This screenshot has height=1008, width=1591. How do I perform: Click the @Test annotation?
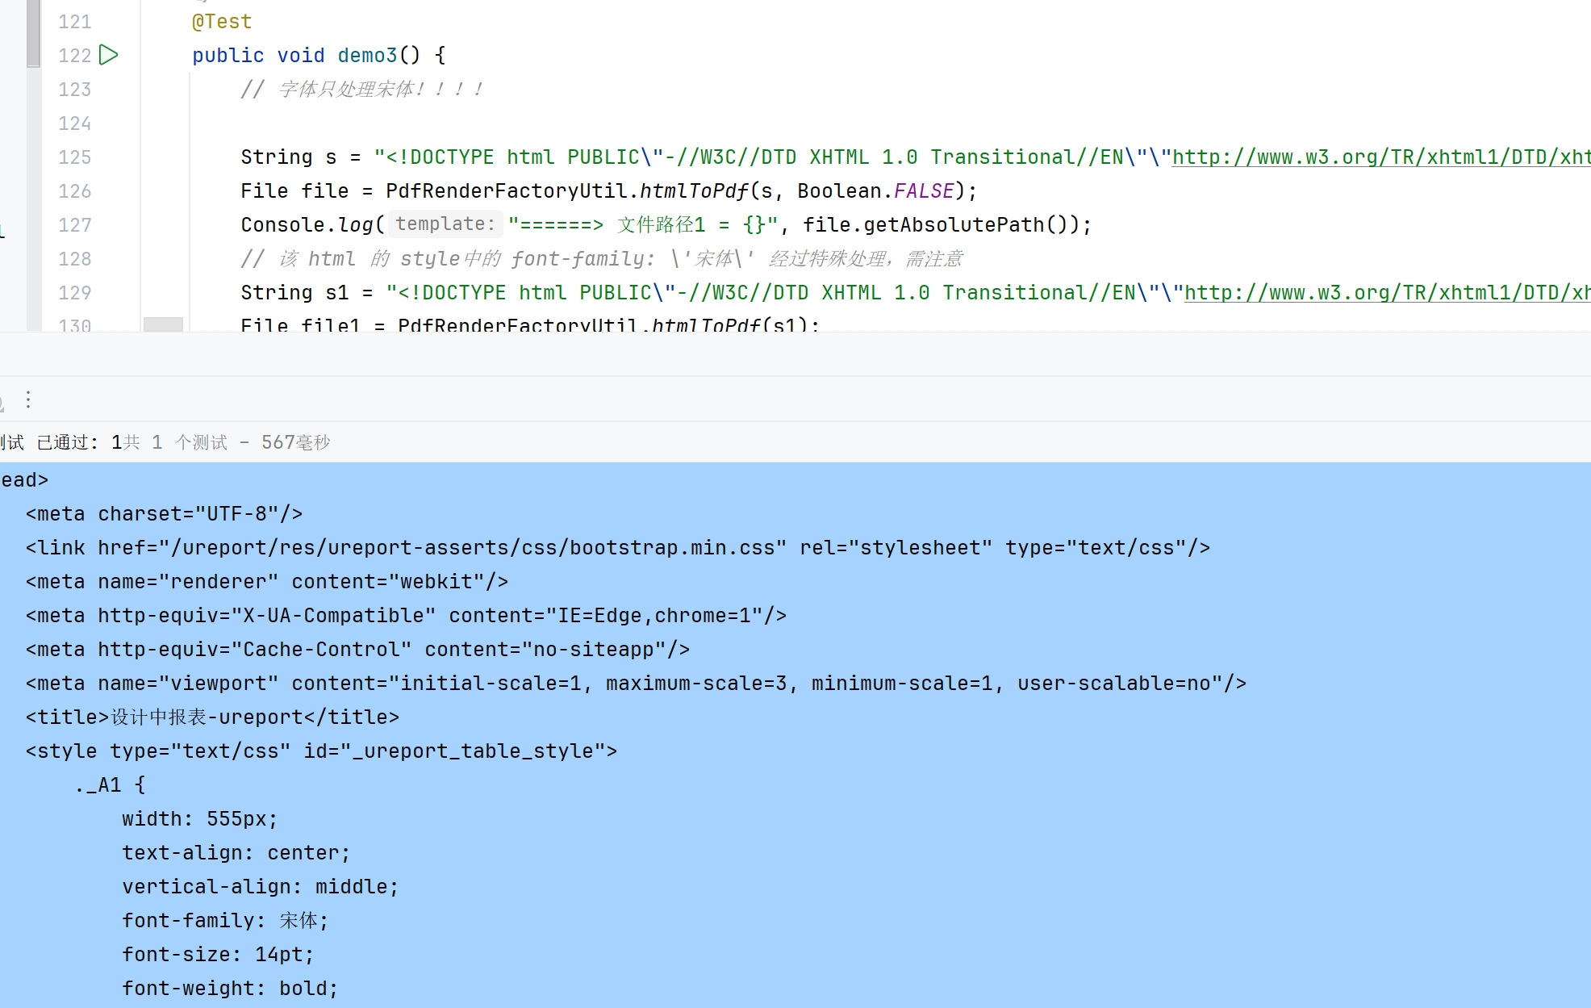(x=222, y=22)
